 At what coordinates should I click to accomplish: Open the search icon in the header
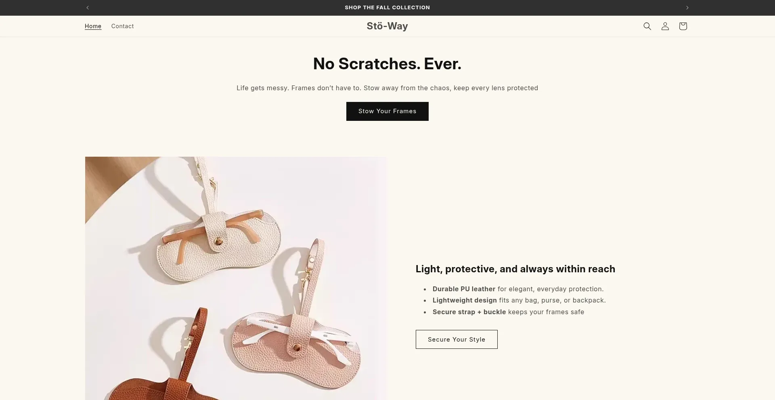(647, 26)
